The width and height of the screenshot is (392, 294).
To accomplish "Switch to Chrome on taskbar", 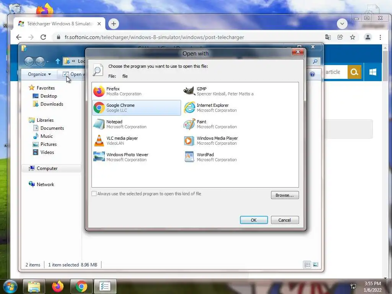I will coord(82,286).
